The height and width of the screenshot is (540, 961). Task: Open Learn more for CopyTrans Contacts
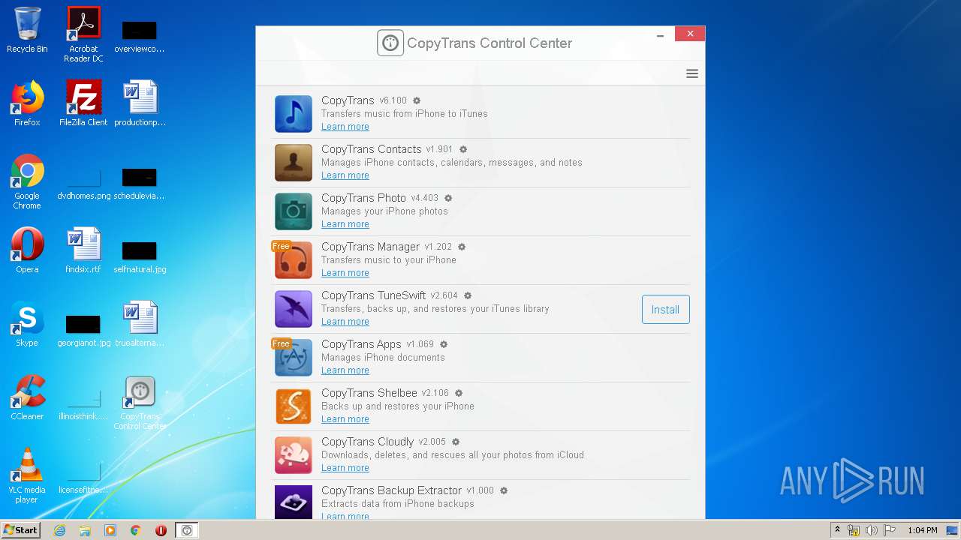pyautogui.click(x=345, y=175)
